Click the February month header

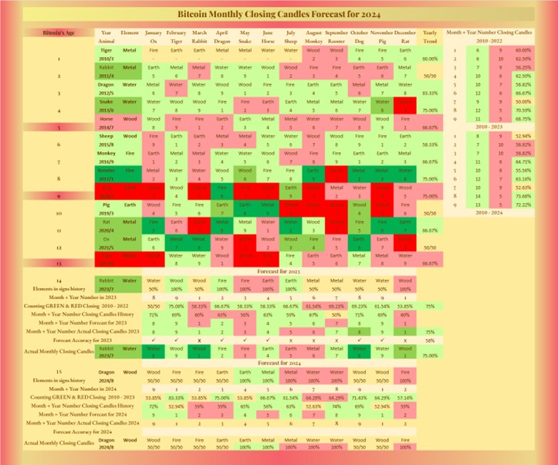tap(176, 32)
